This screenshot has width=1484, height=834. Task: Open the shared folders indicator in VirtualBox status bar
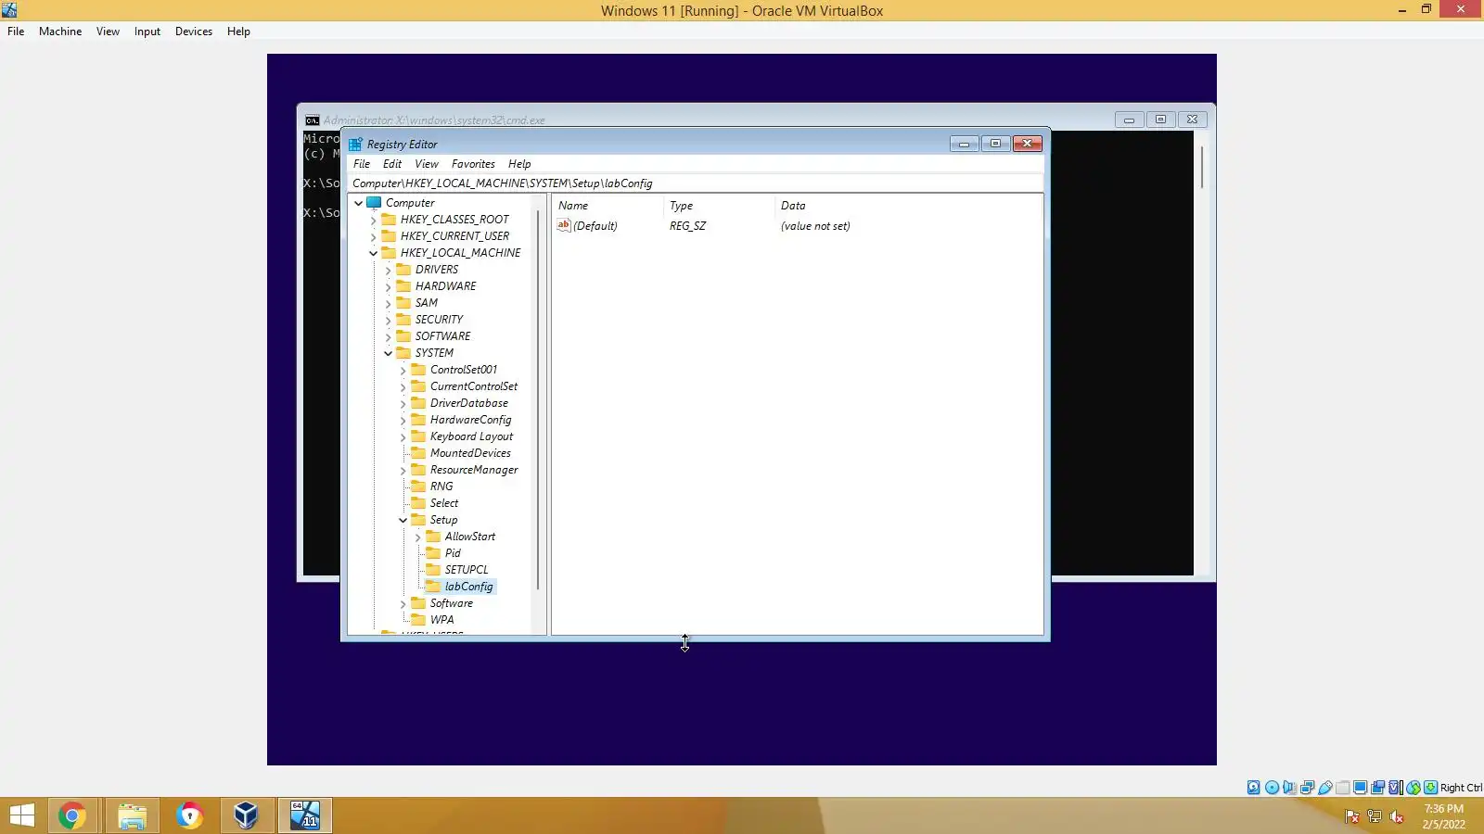(x=1342, y=788)
